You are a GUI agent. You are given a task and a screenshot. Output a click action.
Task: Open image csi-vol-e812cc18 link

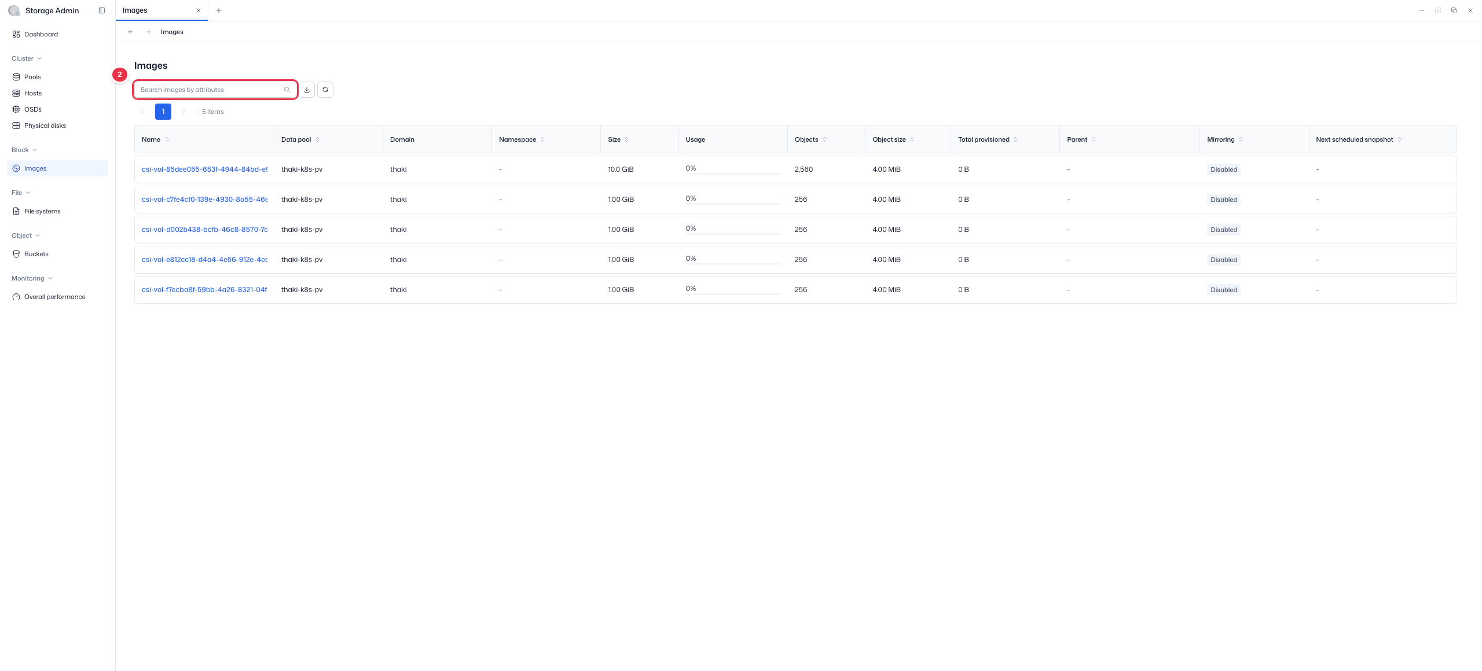[x=204, y=260]
